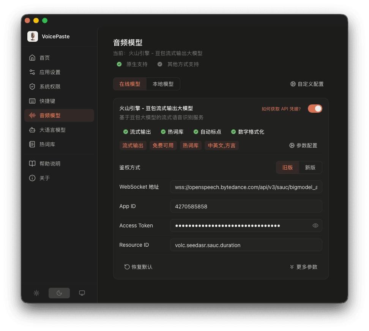Toggle the 火山引擎 model enable switch
The width and height of the screenshot is (369, 331).
315,109
